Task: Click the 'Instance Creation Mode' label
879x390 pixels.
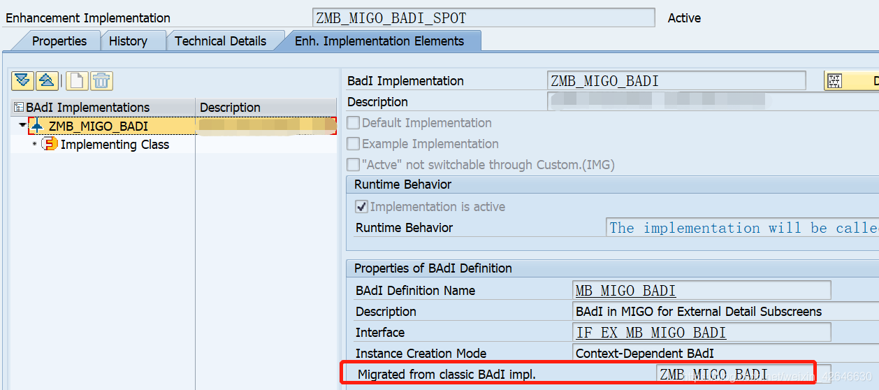Action: pos(421,354)
